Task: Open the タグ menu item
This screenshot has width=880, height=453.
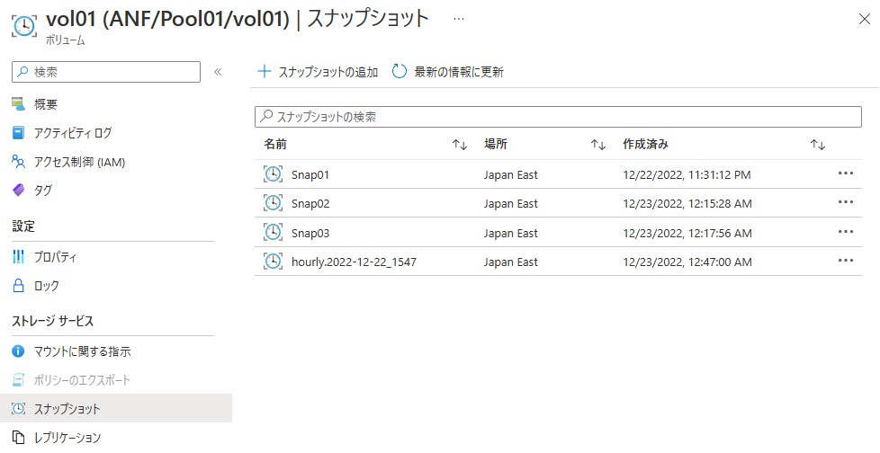Action: [43, 190]
